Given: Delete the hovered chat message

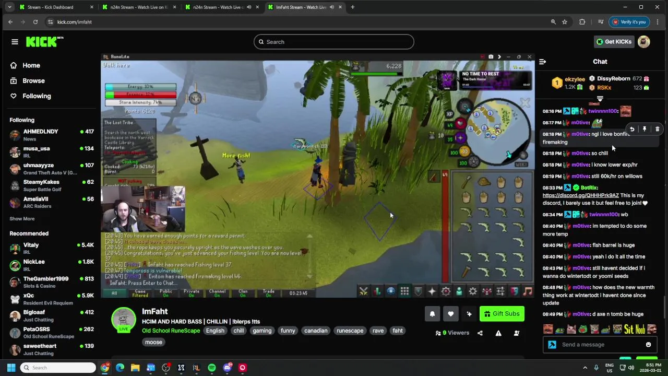Looking at the screenshot, I should tap(657, 129).
